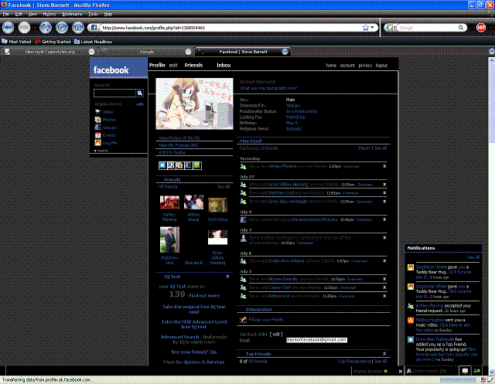Click What are you doing right now status
This screenshot has height=384, width=495.
(268, 88)
